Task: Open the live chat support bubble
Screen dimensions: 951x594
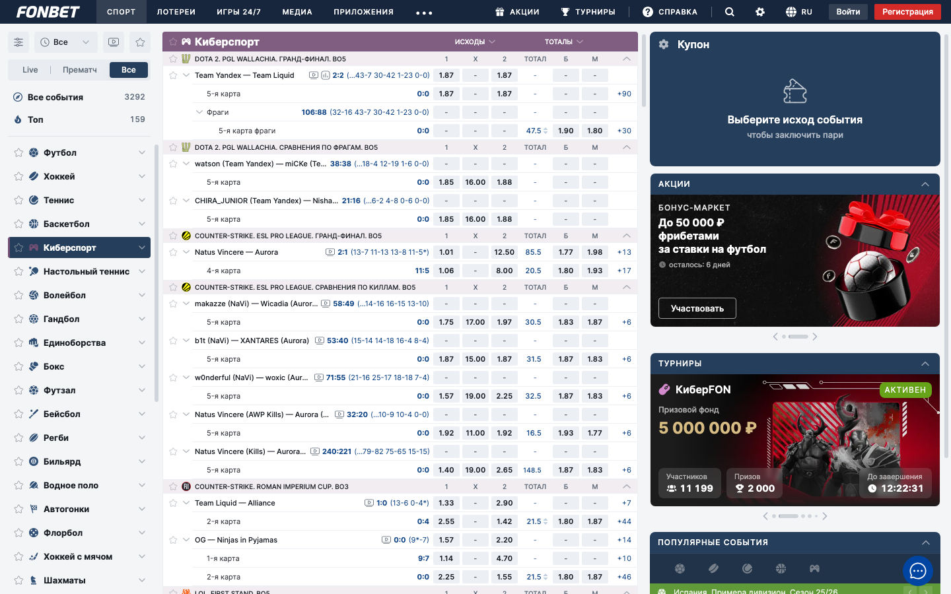Action: (918, 572)
